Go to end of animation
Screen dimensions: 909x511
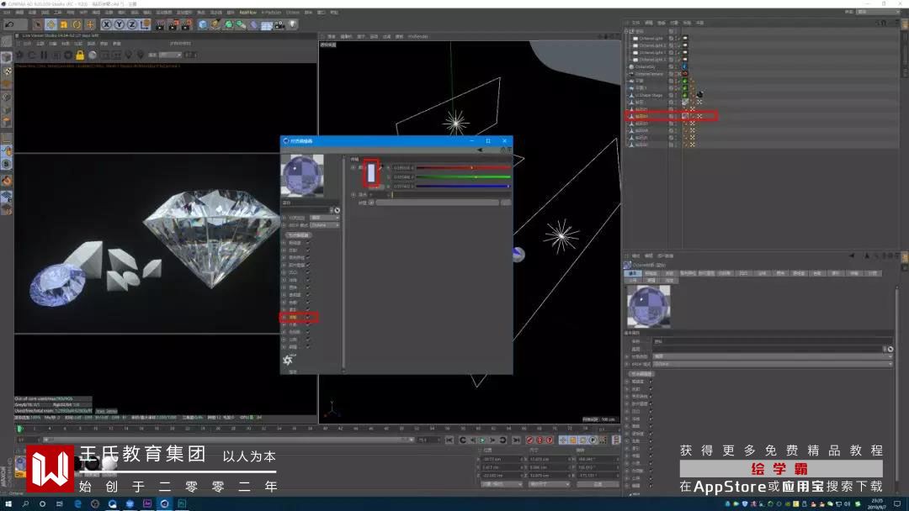pyautogui.click(x=515, y=440)
